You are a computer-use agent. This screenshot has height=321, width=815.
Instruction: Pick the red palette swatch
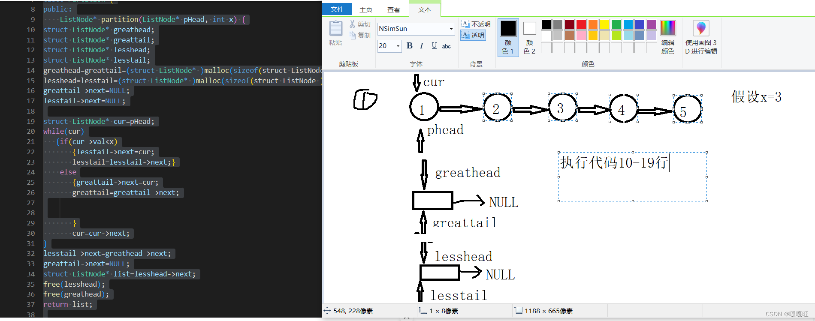581,24
